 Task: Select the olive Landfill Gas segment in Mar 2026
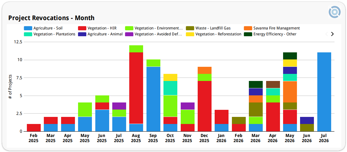pos(256,110)
